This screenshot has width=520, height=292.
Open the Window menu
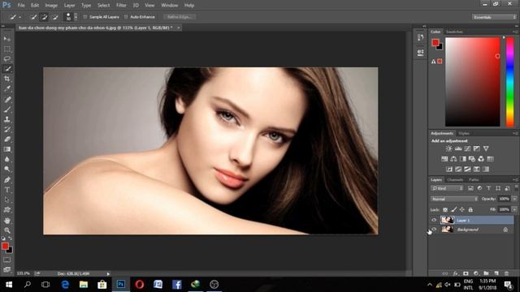(170, 6)
